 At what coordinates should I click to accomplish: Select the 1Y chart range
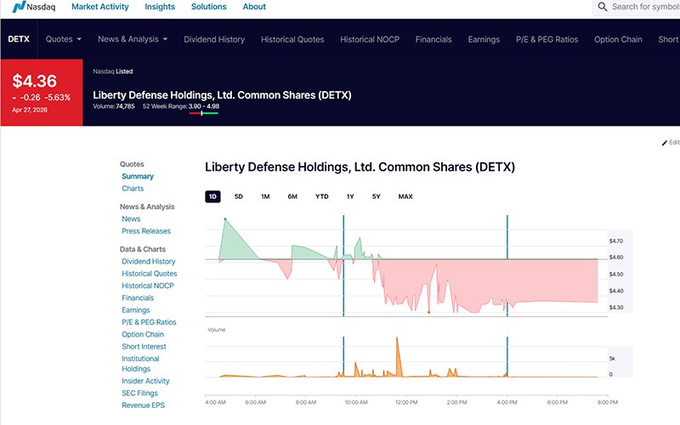[350, 196]
